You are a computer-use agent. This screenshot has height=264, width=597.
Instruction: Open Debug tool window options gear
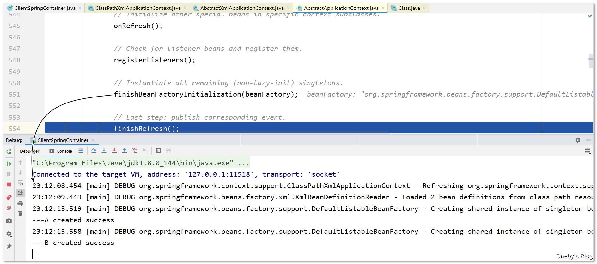click(578, 140)
